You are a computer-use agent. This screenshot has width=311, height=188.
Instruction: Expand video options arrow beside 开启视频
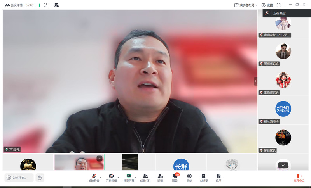coord(118,177)
